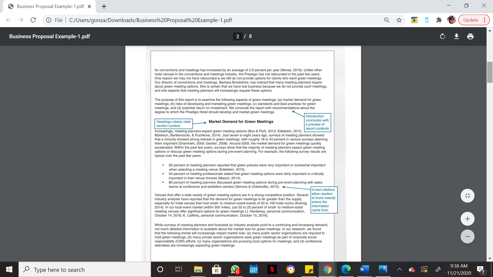Viewport: 493px width, 277px height.
Task: Click the heading 'Market Demand for Green Meetings'
Action: (x=241, y=122)
